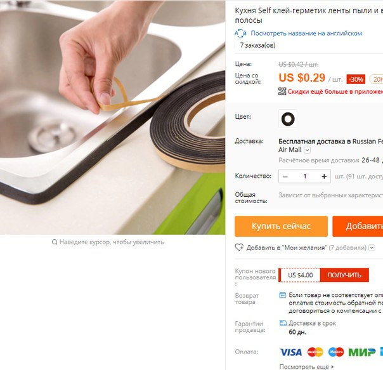Open Посмотреть название на английском link
This screenshot has width=383, height=370.
pos(306,33)
